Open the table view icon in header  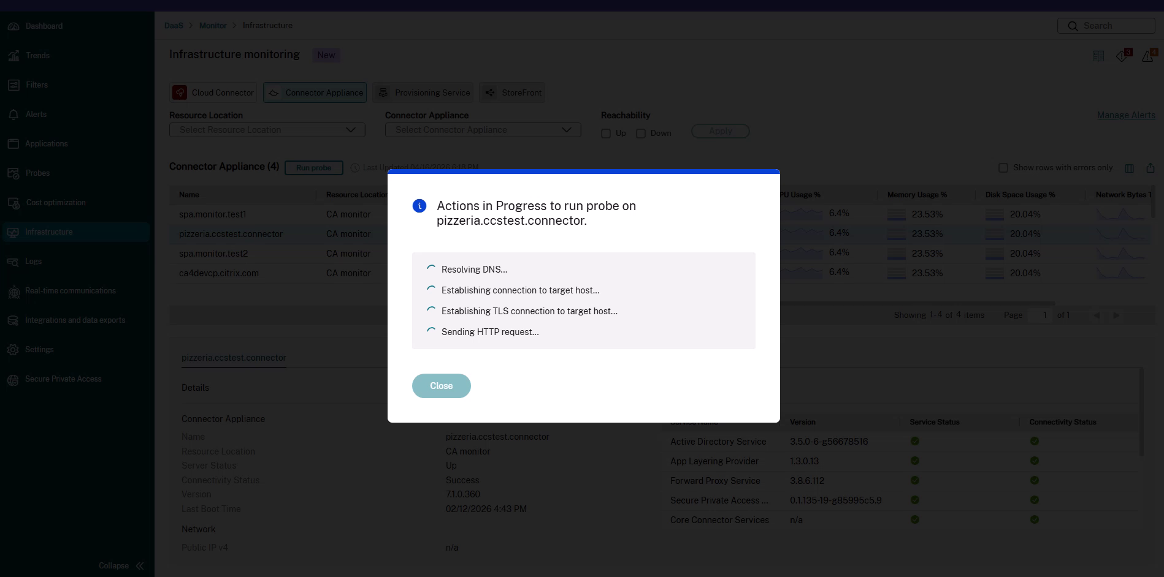[1098, 56]
